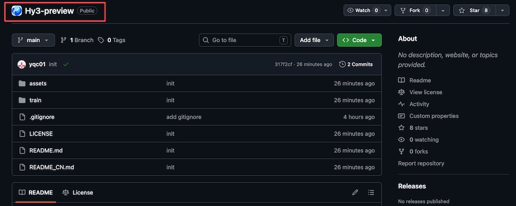
Task: Click the star icon beside 8 stars
Action: coord(401,128)
